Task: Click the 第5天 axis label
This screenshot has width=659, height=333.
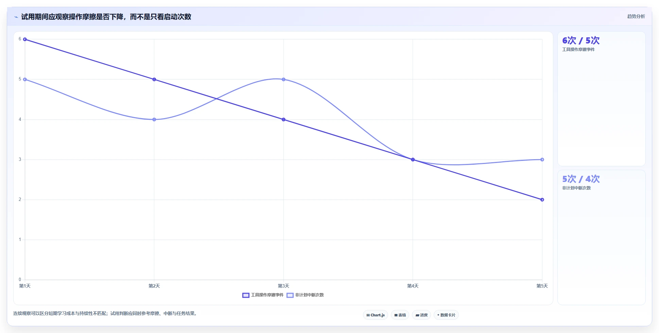Action: click(x=542, y=286)
